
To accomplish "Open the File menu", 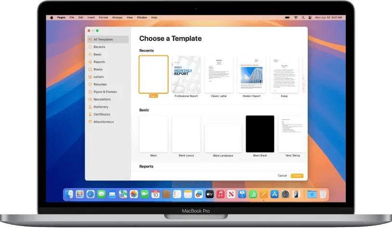I will point(72,17).
